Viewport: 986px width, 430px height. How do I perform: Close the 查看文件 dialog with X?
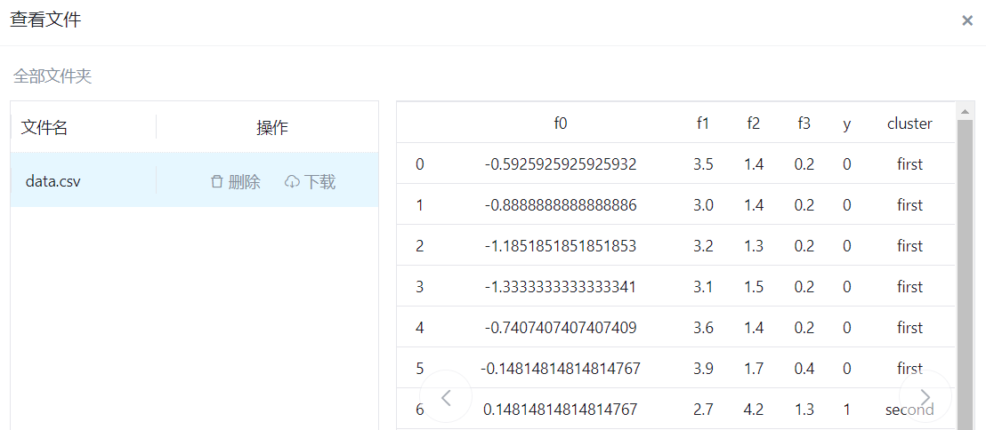[966, 20]
